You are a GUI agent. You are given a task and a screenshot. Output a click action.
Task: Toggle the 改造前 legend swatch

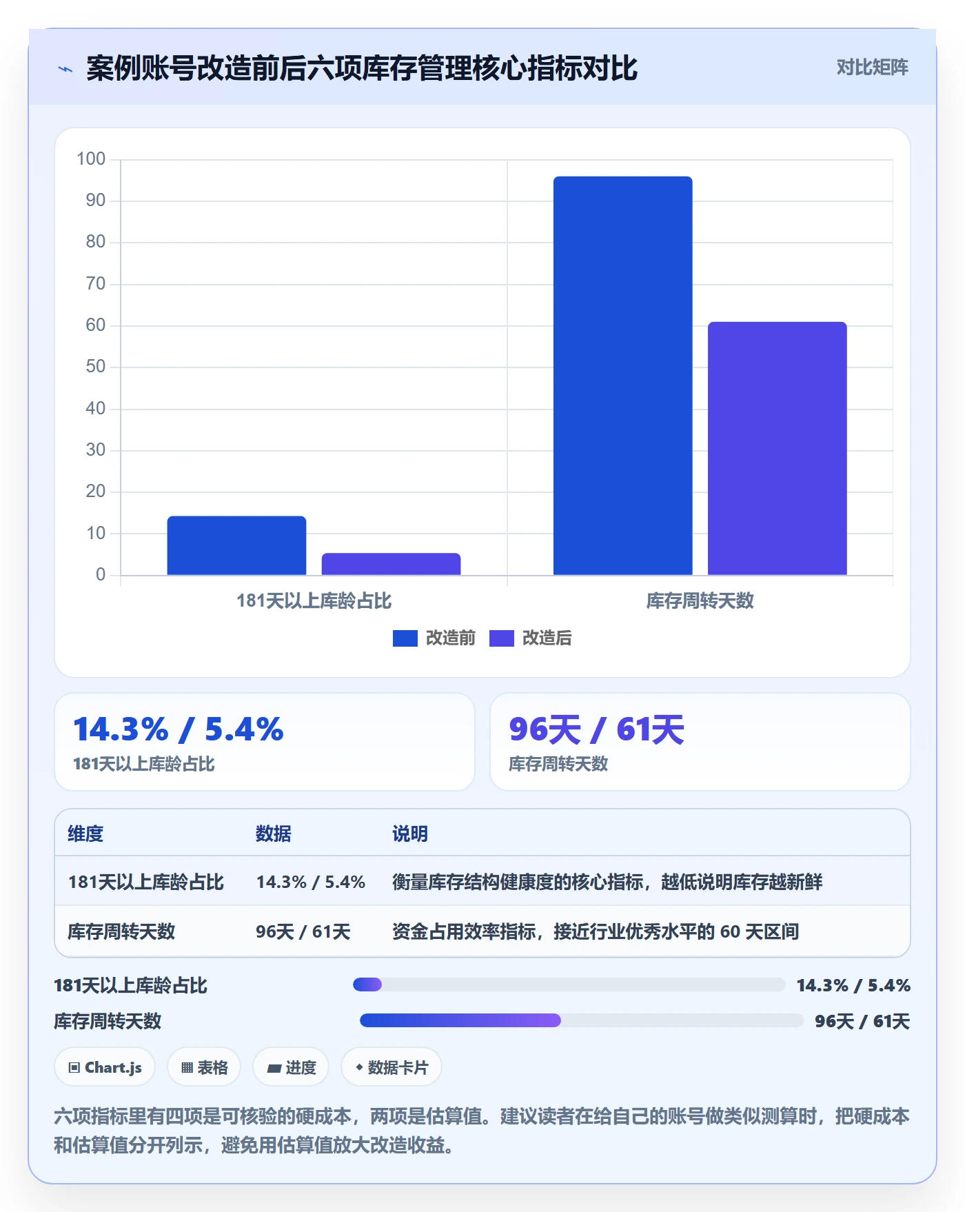click(x=405, y=638)
